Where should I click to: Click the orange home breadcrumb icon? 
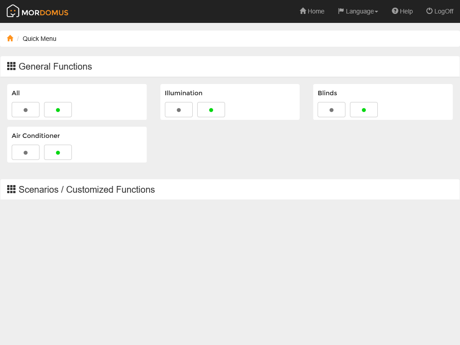click(10, 39)
